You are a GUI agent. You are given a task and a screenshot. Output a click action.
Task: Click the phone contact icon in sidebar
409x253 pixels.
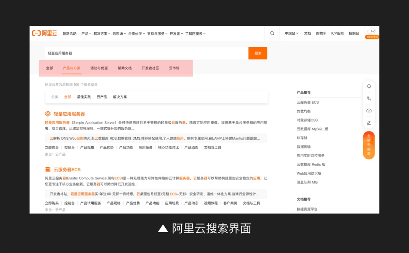click(369, 98)
